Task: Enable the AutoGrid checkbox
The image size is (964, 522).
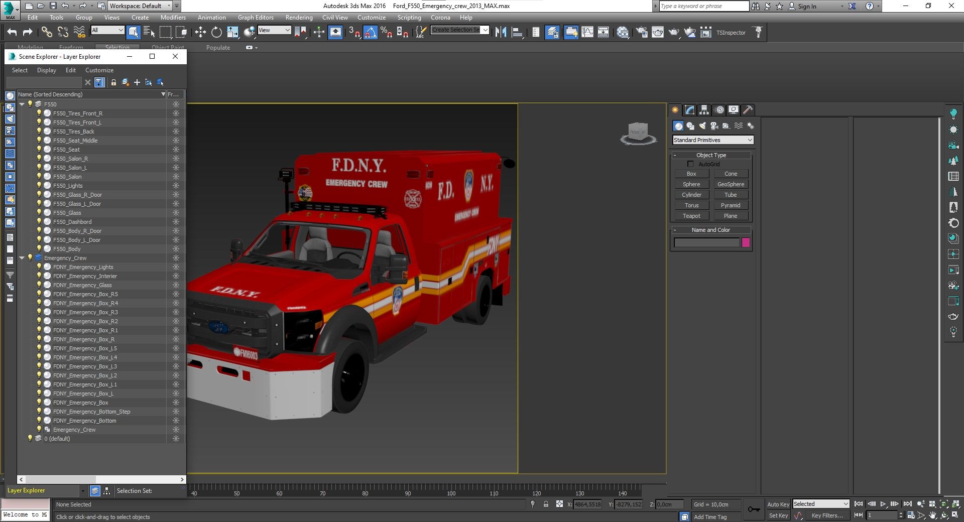Action: pyautogui.click(x=690, y=164)
